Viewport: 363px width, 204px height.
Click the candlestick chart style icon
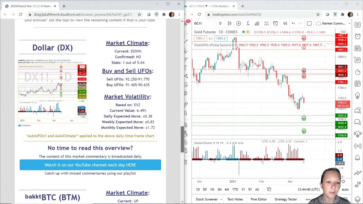pos(229,24)
